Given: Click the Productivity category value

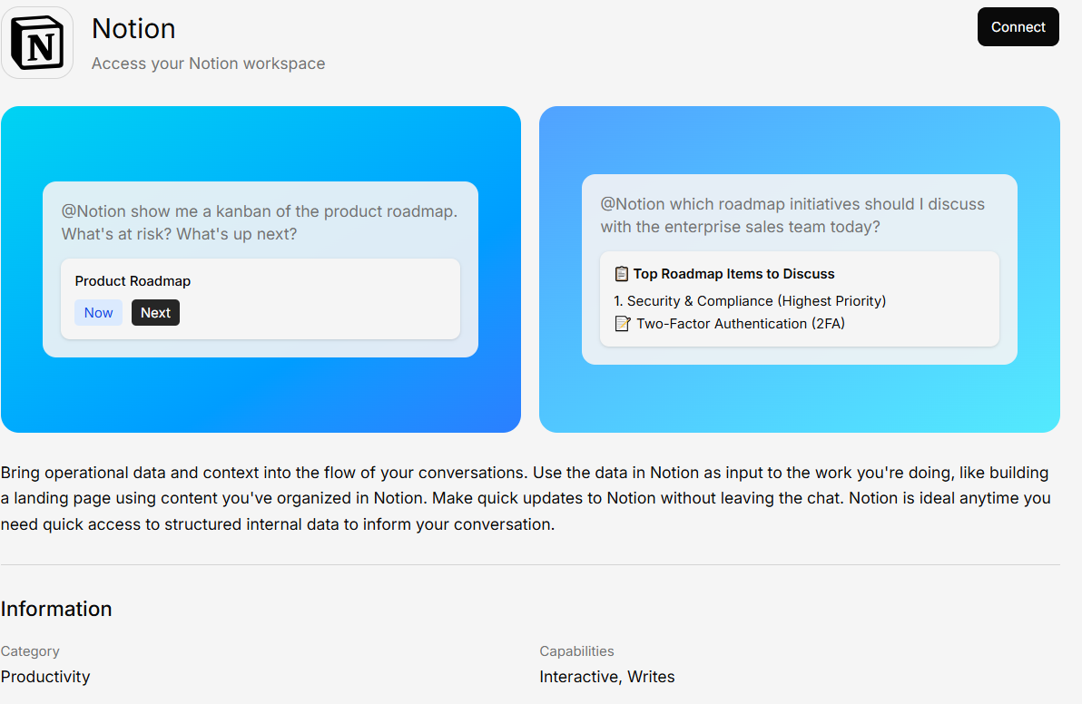Looking at the screenshot, I should pos(45,677).
